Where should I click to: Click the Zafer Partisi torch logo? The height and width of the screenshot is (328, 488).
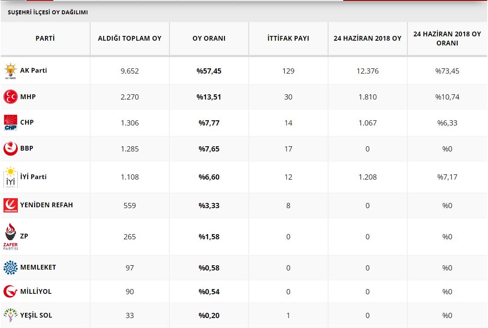[10, 236]
